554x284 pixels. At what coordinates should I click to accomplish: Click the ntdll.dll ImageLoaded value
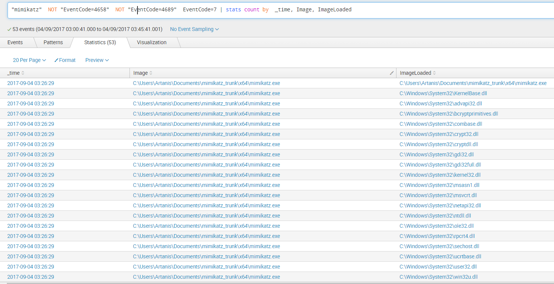click(435, 216)
